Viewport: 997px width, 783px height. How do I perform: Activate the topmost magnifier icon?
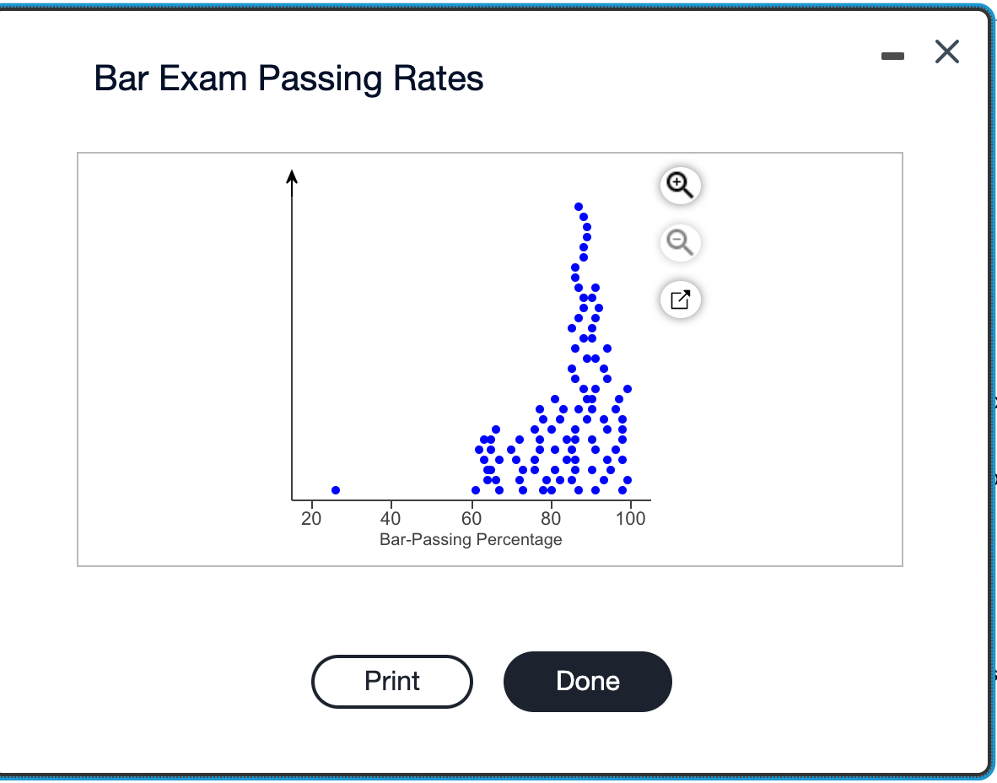point(680,186)
